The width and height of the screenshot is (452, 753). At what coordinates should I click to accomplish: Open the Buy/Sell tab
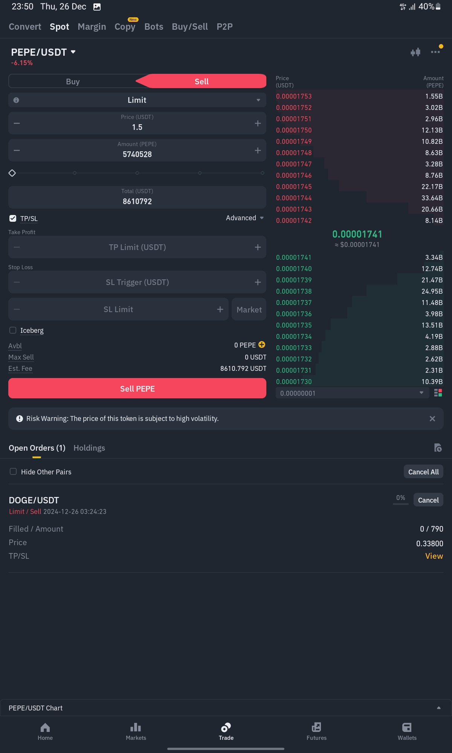tap(190, 27)
